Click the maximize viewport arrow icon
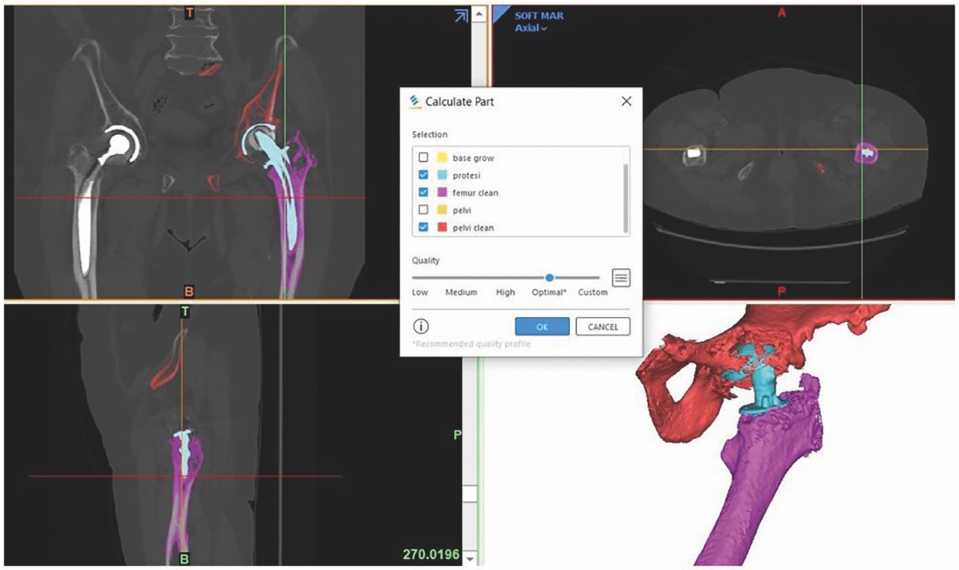The image size is (959, 570). 462,16
